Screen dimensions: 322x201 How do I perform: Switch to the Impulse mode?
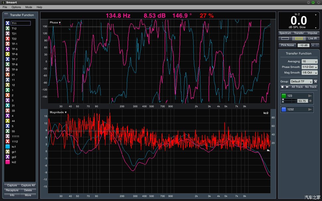pyautogui.click(x=312, y=33)
